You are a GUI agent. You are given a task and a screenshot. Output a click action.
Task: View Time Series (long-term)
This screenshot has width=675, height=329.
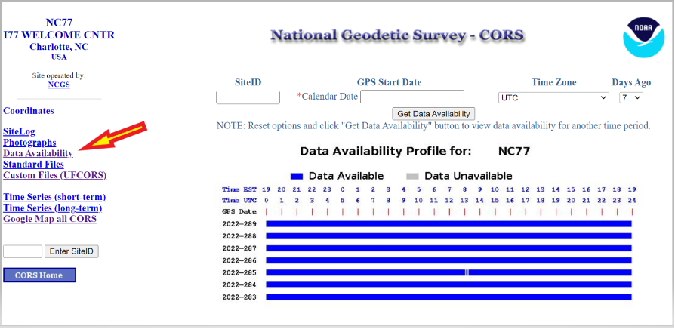pos(52,208)
